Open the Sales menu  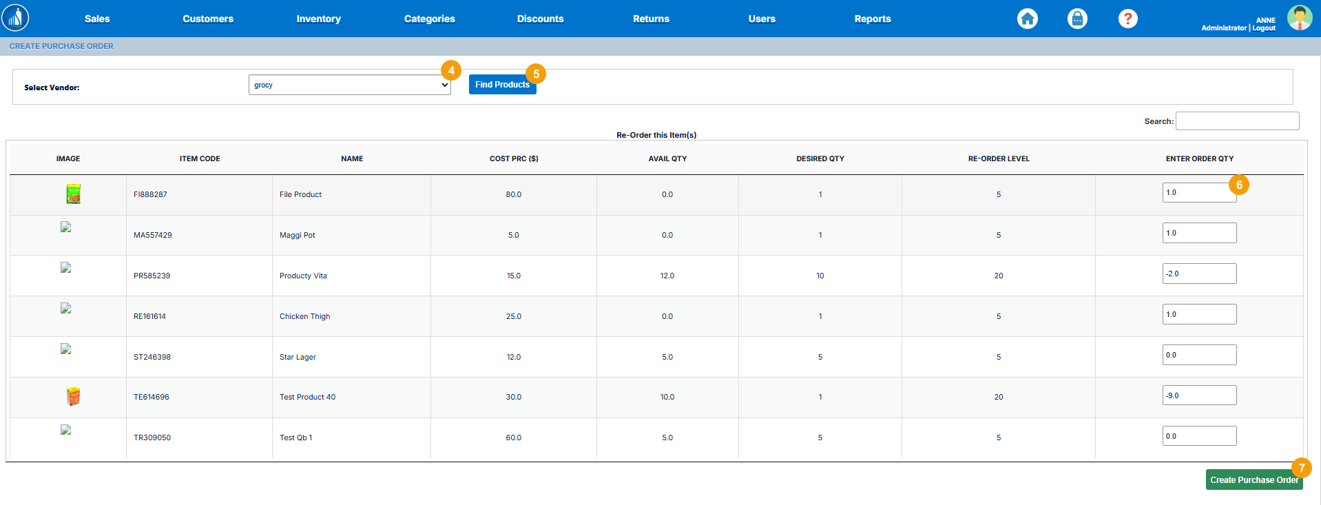[x=97, y=19]
